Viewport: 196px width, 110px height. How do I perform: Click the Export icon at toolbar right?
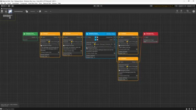click(181, 11)
